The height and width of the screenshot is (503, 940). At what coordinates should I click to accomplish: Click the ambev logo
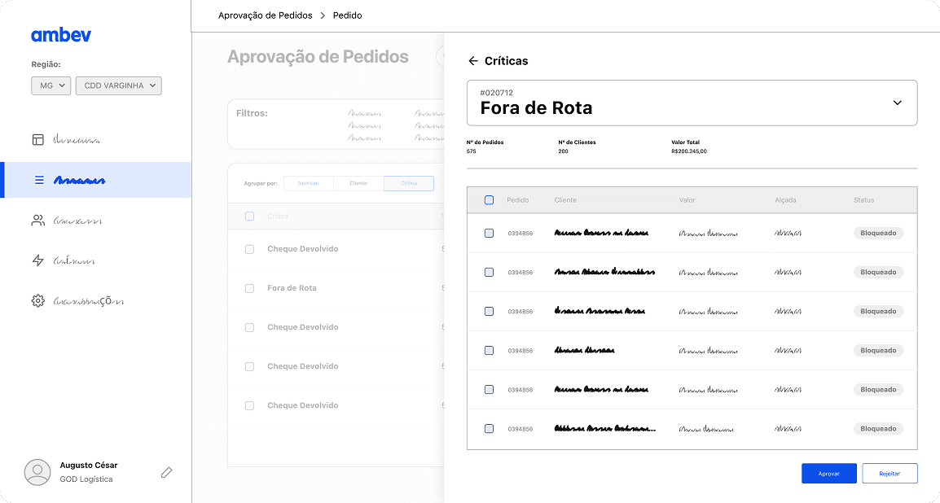coord(59,35)
